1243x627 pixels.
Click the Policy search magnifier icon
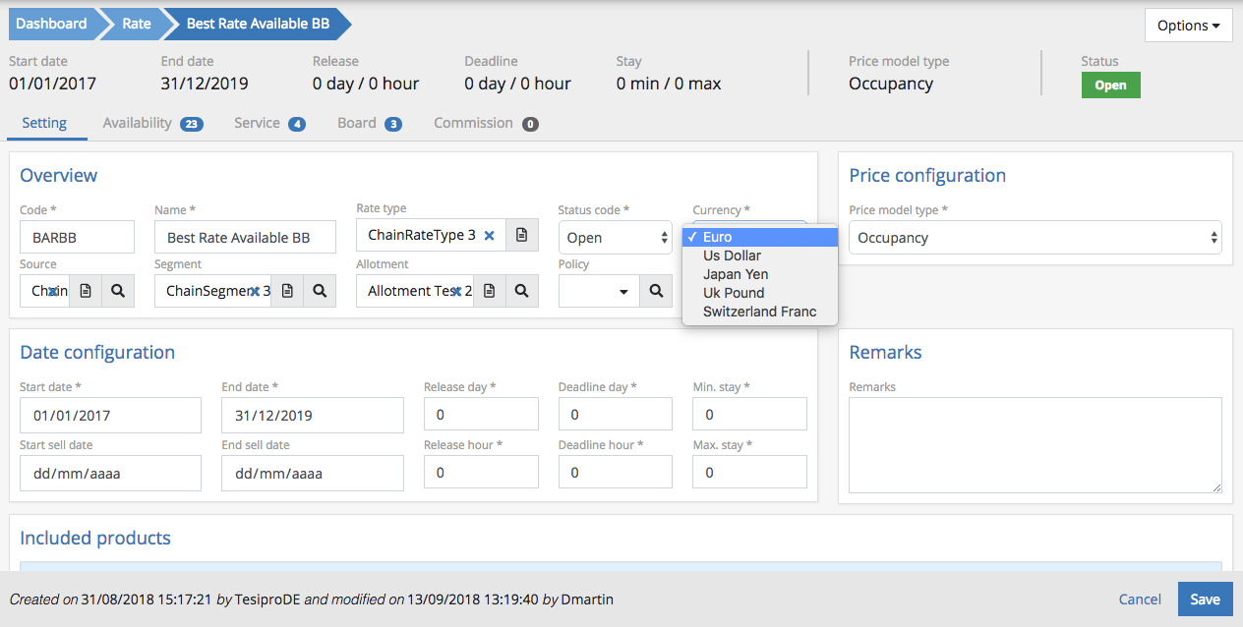pos(656,291)
